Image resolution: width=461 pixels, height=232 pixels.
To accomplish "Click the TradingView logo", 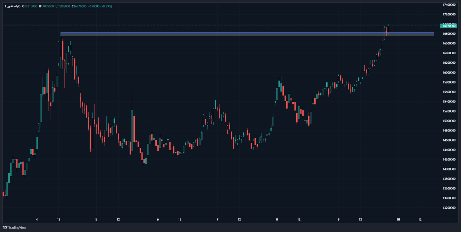I will [15, 227].
